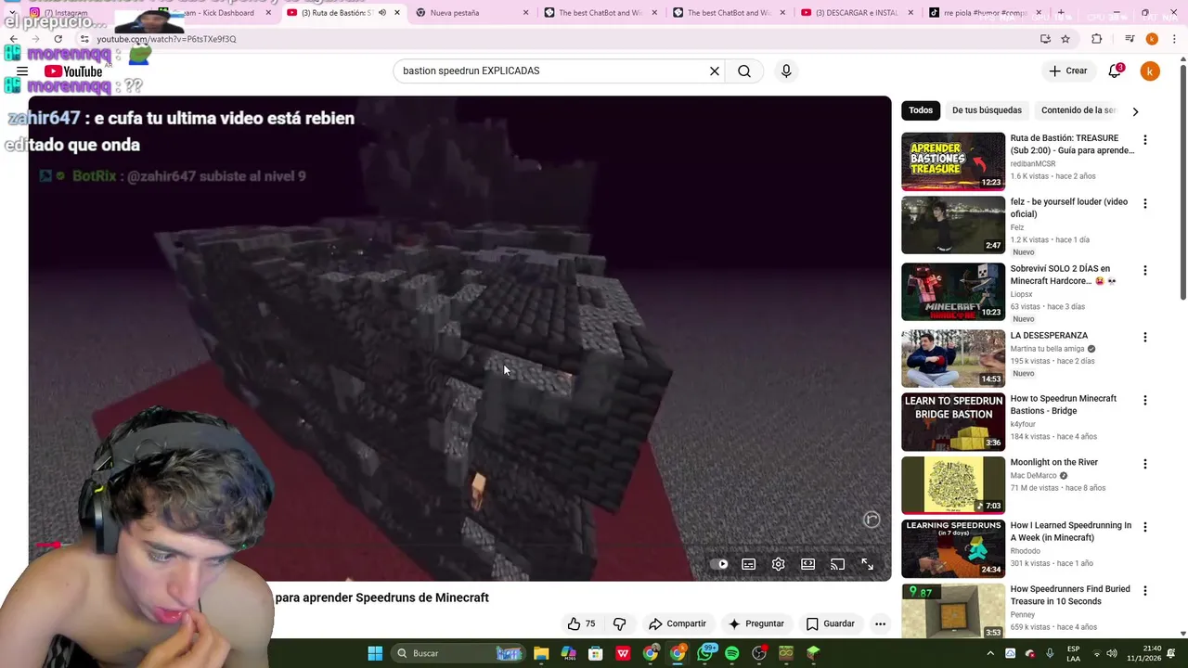Start voice search with the microphone
The image size is (1188, 668).
(x=786, y=71)
